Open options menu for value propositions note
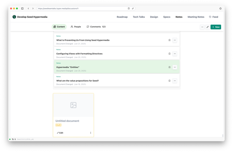Image resolution: width=233 pixels, height=152 pixels. (x=175, y=81)
